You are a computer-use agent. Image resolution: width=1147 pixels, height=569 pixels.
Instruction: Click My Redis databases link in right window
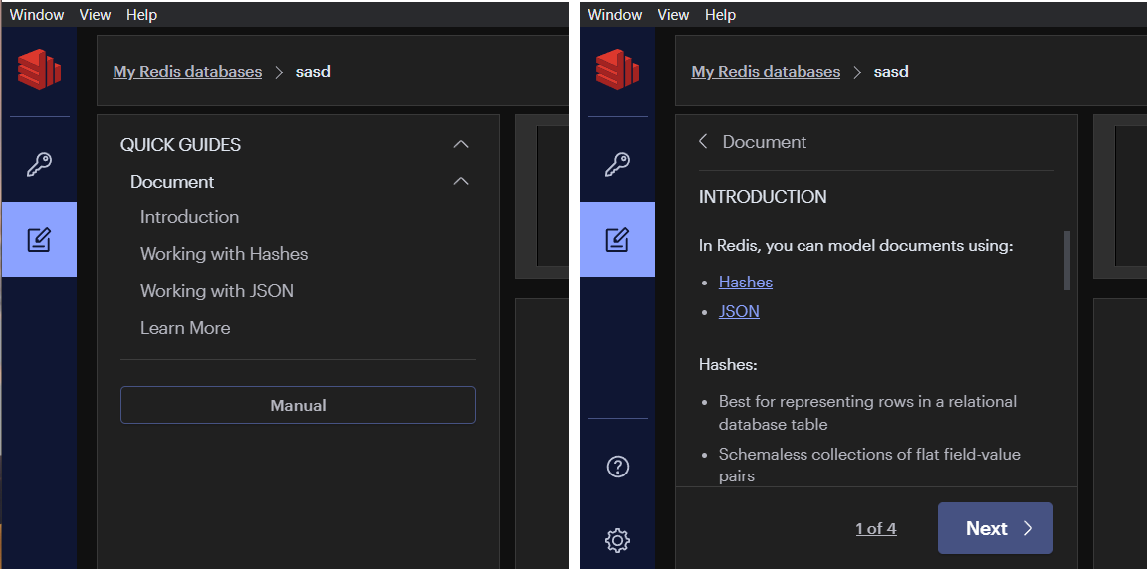(x=766, y=71)
